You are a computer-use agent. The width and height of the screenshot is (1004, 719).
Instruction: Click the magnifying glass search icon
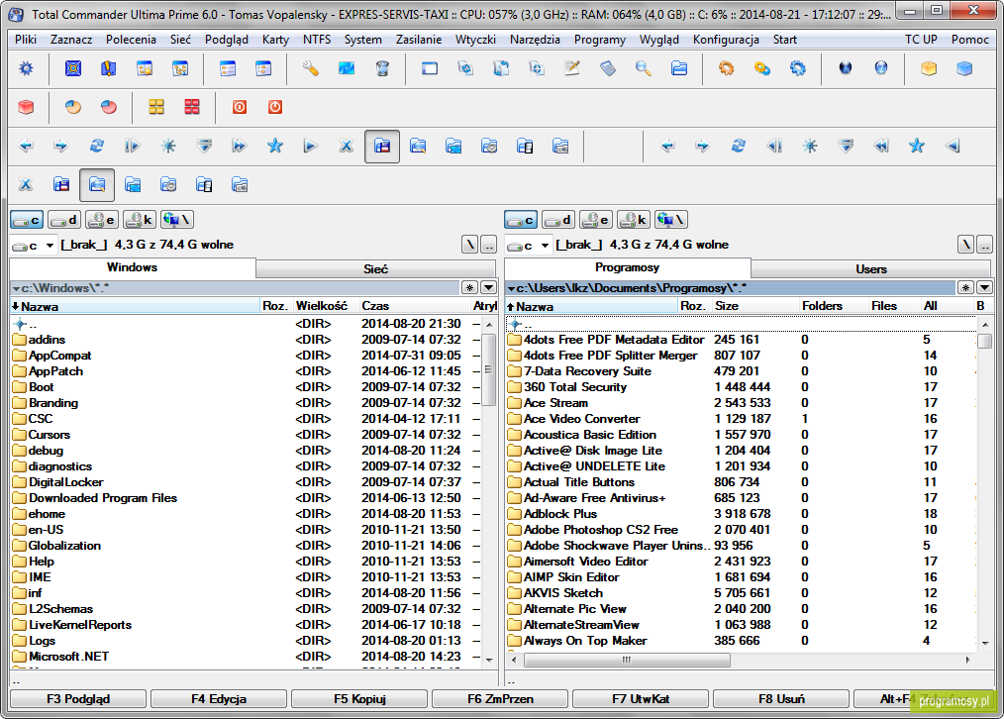tap(644, 68)
